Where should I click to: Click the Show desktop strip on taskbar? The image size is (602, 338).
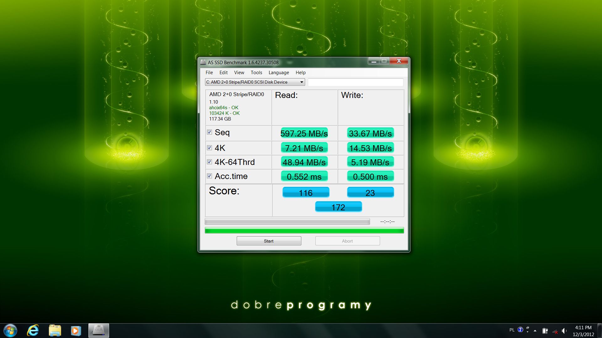click(599, 330)
